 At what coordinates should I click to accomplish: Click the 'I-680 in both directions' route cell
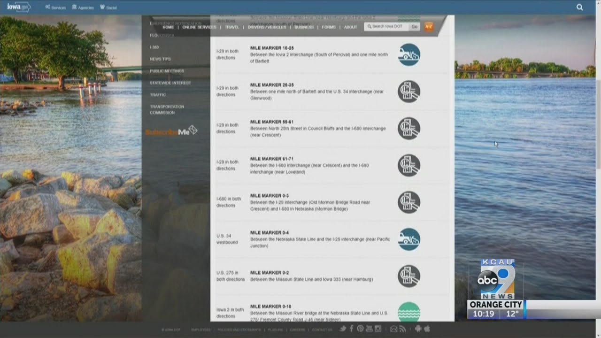click(x=229, y=202)
